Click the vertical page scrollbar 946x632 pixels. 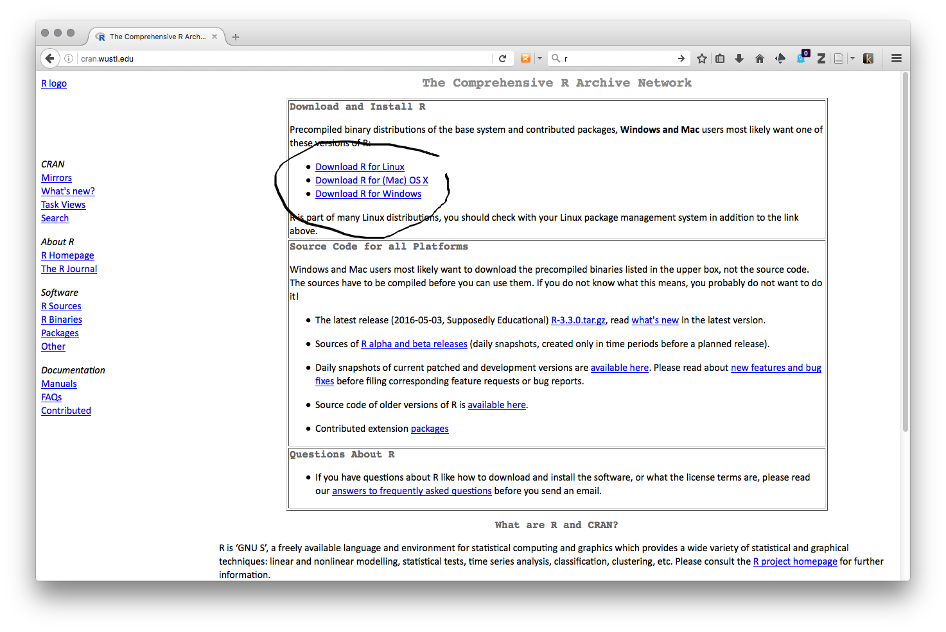tap(906, 252)
